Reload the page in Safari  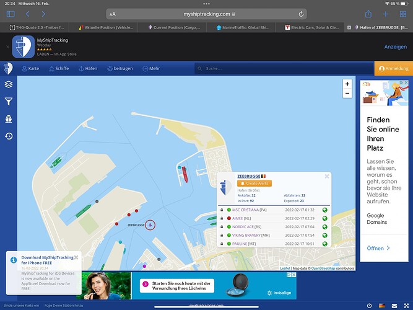click(x=301, y=14)
